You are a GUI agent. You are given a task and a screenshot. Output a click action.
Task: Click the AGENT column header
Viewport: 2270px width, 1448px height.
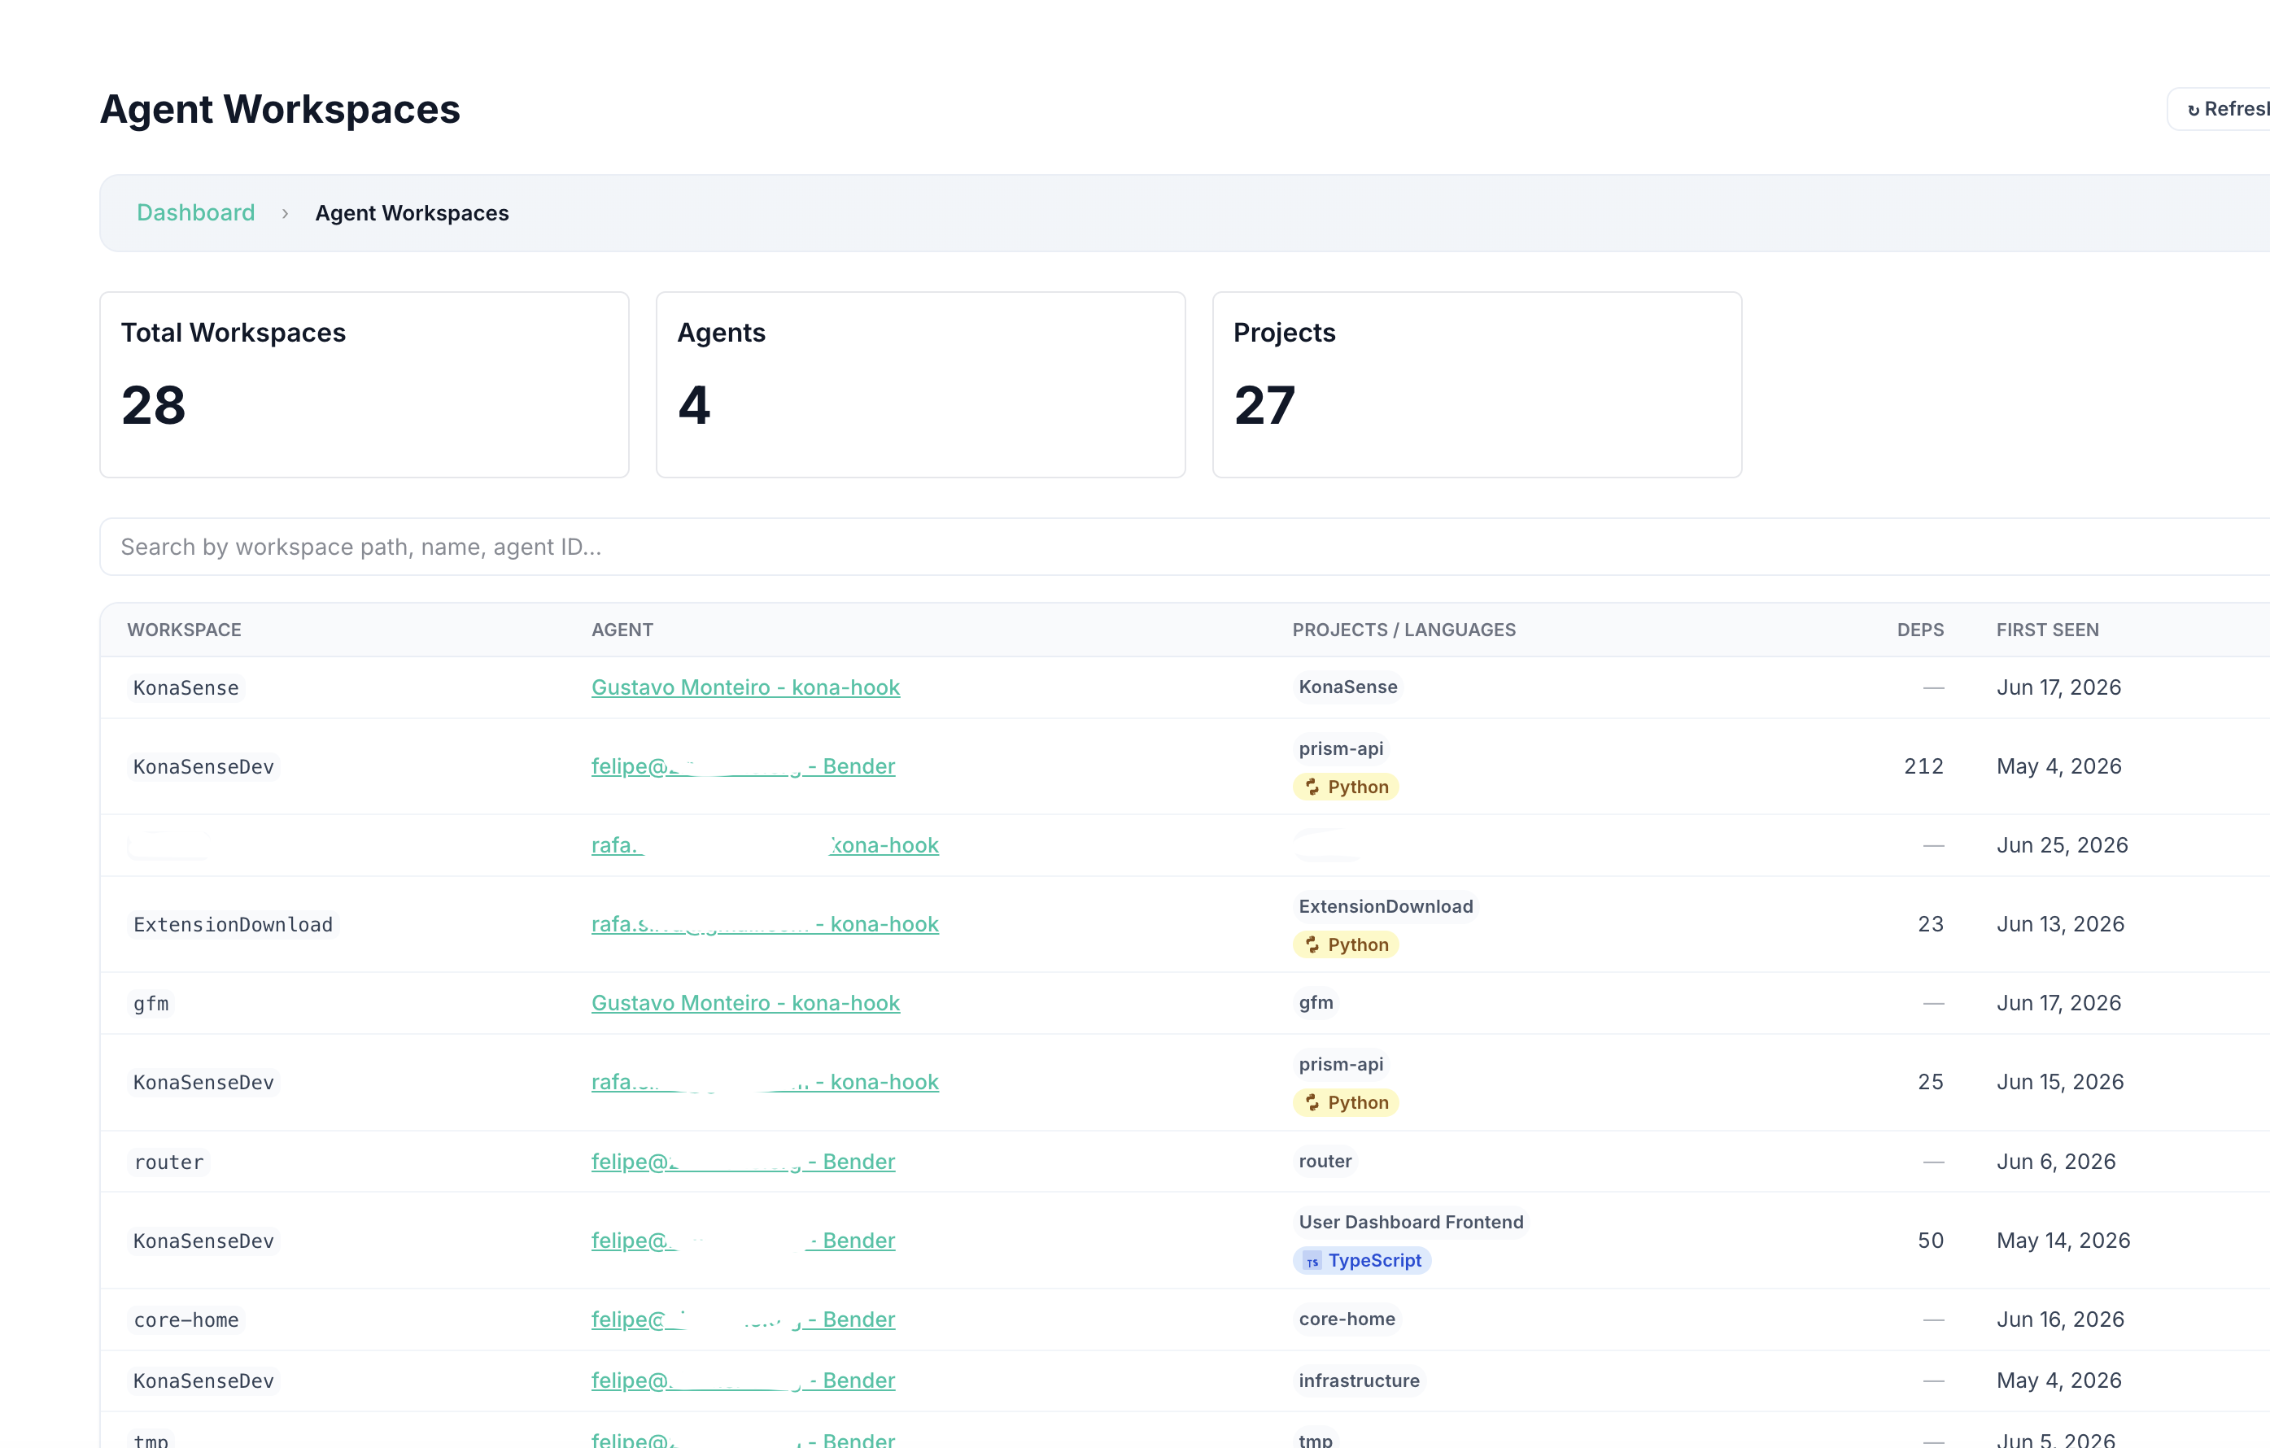(x=622, y=630)
